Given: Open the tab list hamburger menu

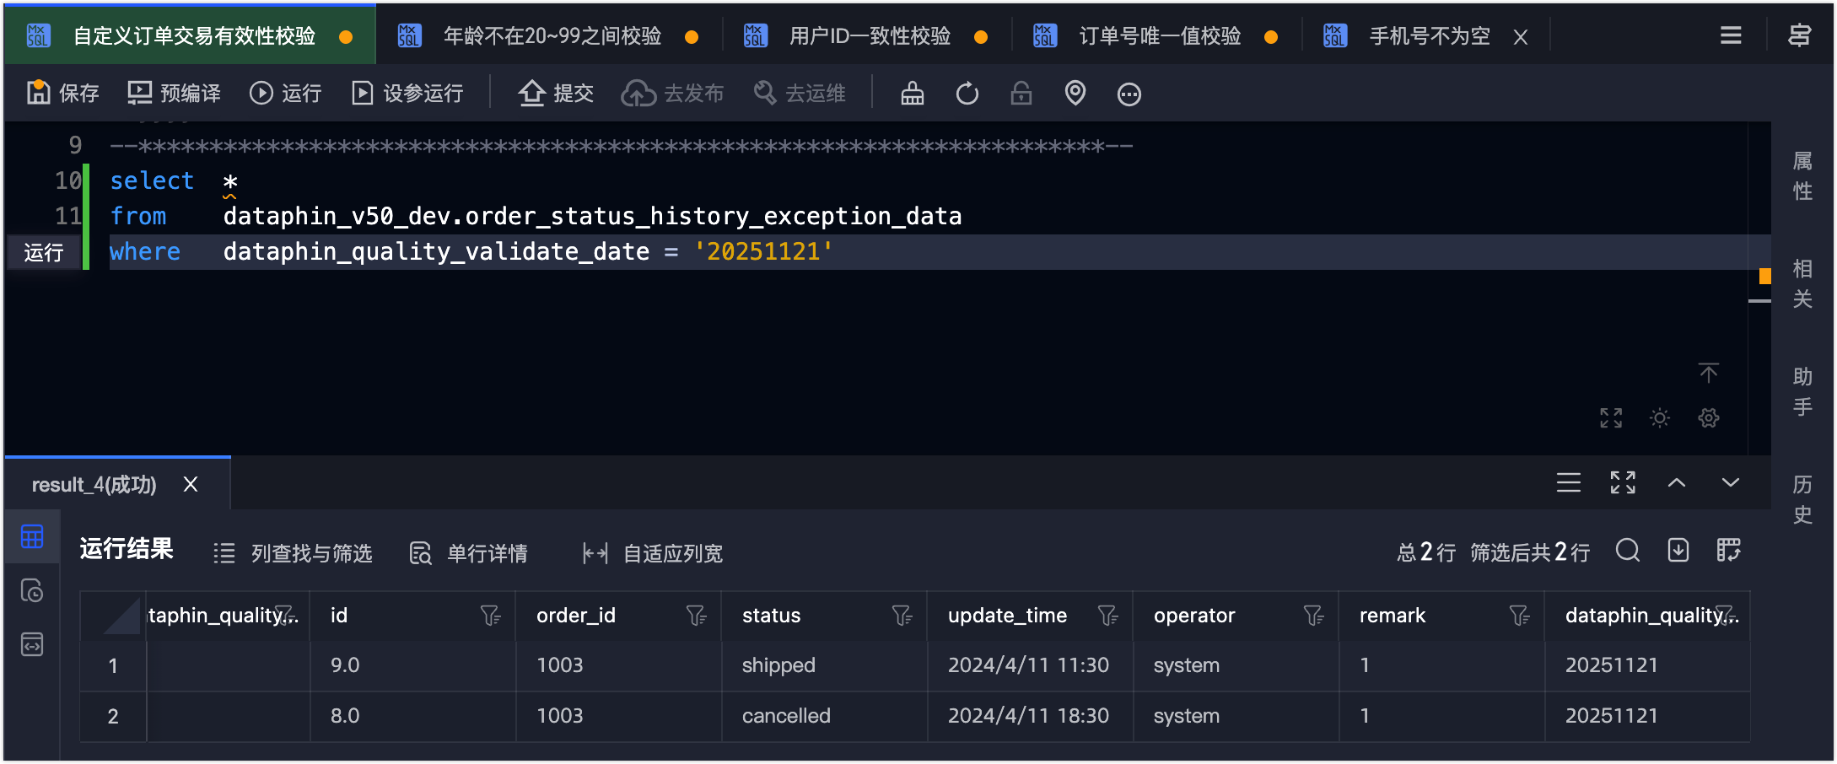Looking at the screenshot, I should click(1731, 35).
